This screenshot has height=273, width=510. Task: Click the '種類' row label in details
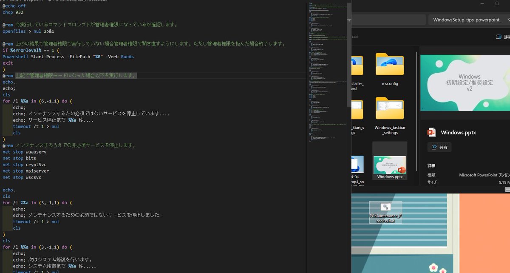coord(432,175)
